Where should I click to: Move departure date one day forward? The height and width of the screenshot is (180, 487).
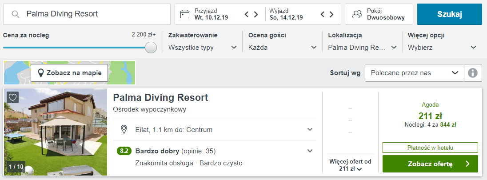(332, 14)
